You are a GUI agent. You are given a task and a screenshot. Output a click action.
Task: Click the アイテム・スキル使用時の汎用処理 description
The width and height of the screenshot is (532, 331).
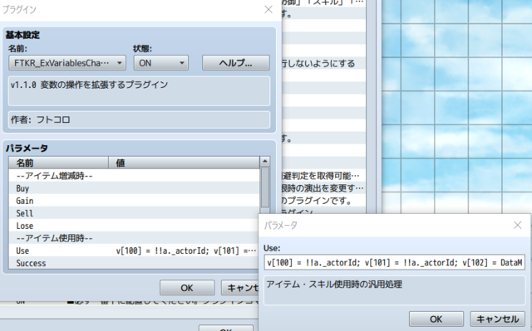pos(334,284)
